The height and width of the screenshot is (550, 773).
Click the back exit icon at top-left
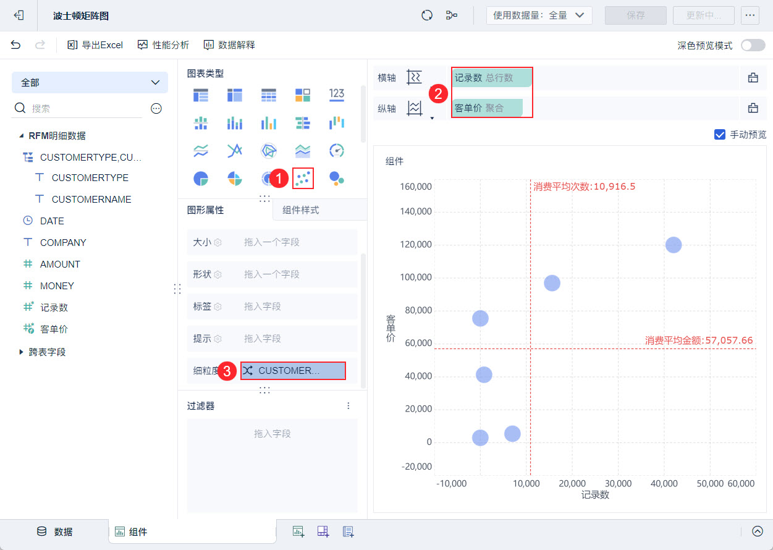[19, 15]
